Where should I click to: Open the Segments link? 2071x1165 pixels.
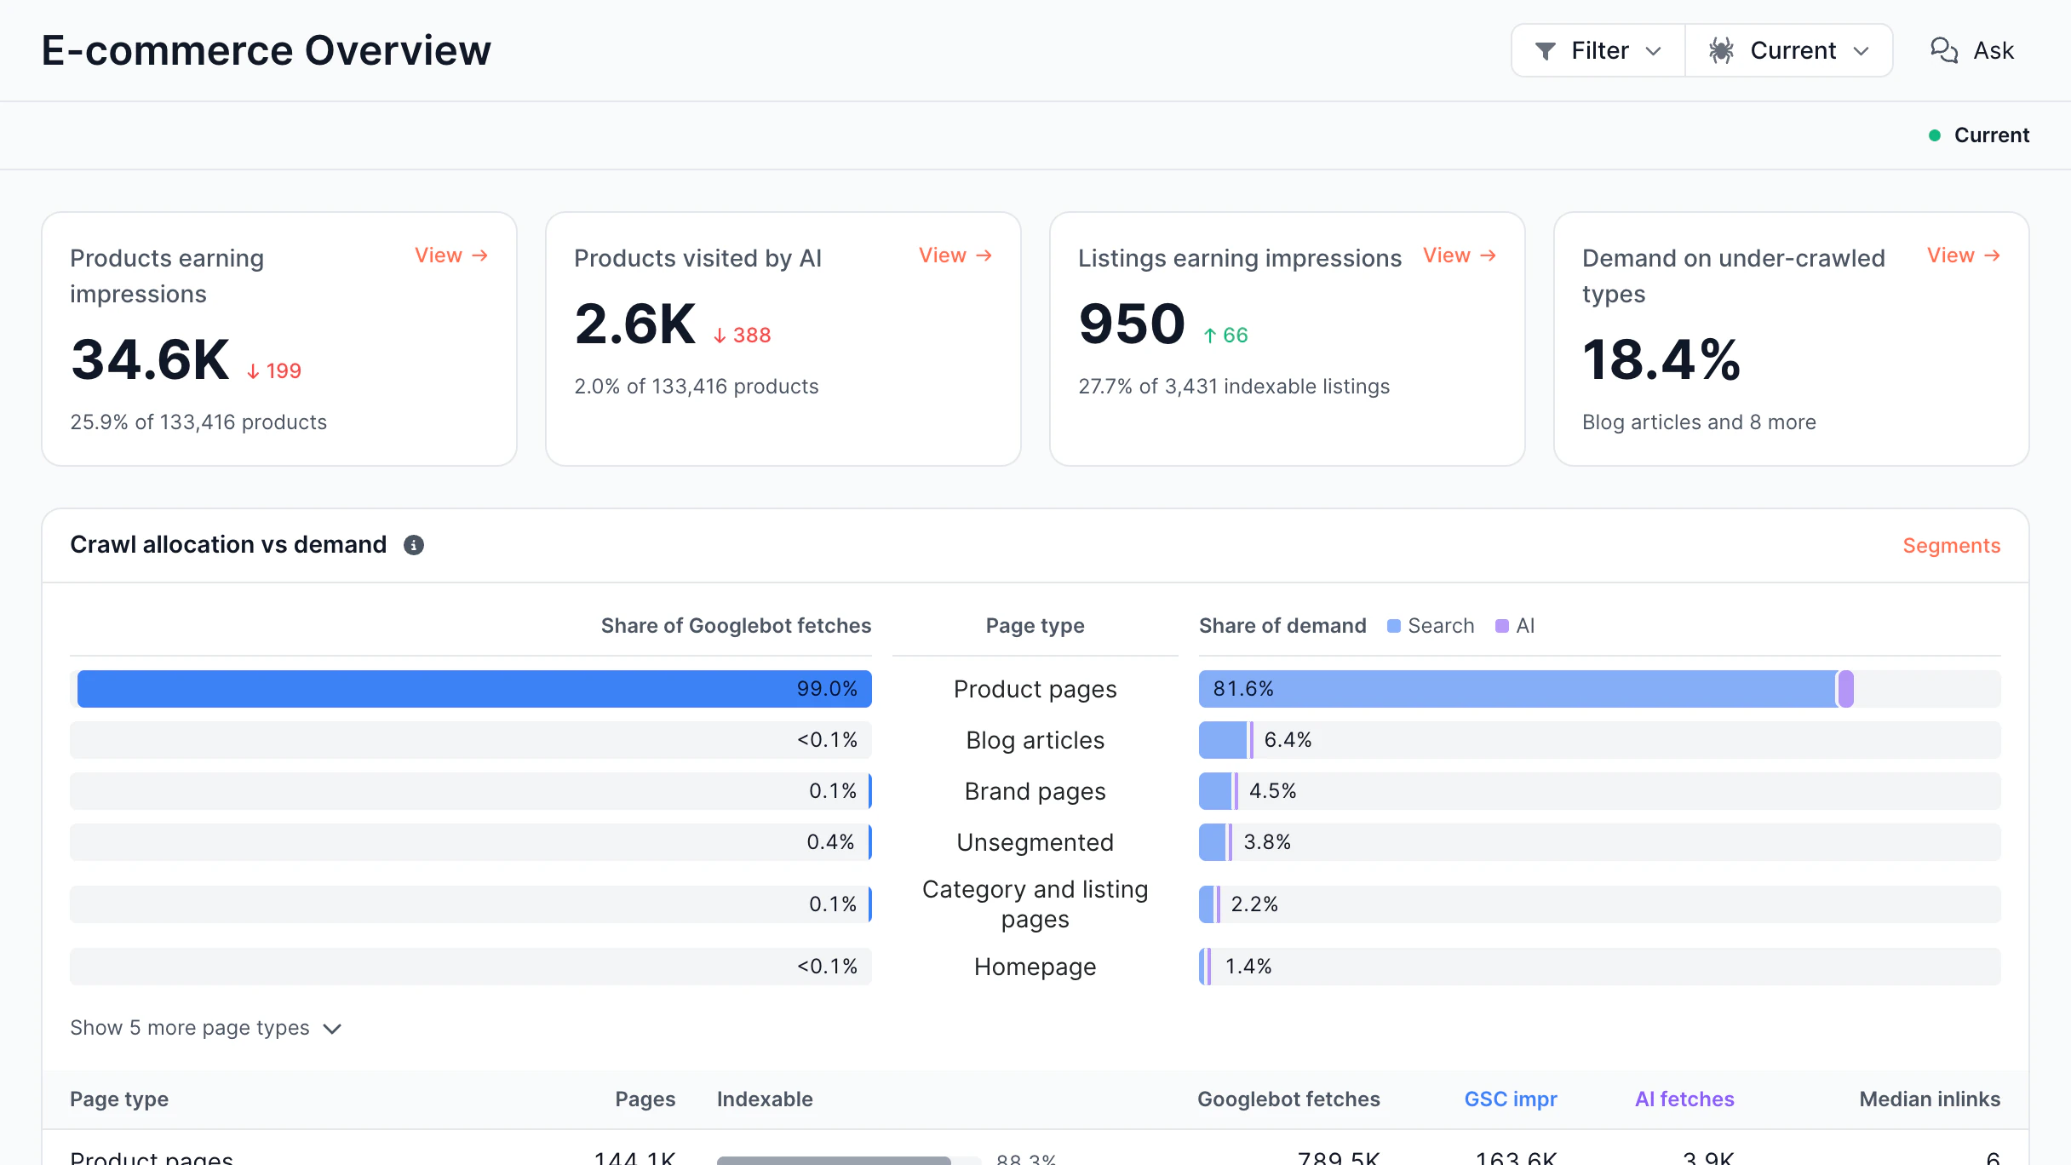click(1951, 546)
